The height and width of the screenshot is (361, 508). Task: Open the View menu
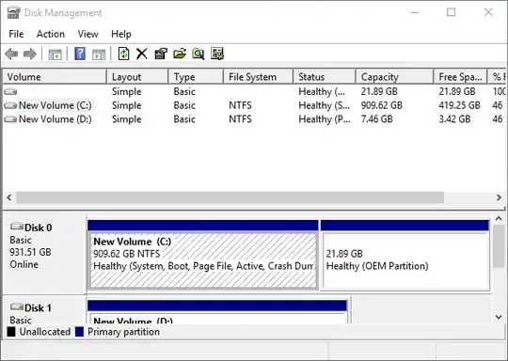click(87, 34)
